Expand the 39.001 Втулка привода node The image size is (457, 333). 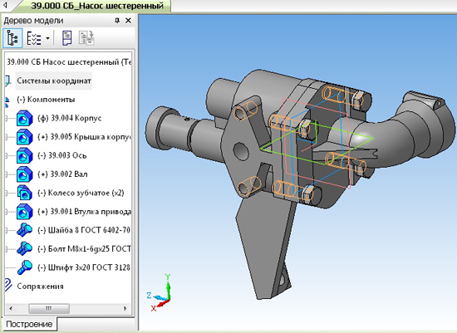(x=7, y=212)
